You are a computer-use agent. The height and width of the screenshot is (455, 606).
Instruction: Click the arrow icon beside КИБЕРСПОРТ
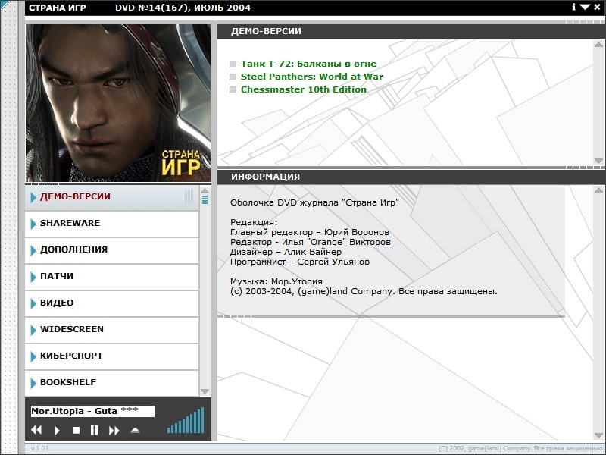(x=33, y=356)
